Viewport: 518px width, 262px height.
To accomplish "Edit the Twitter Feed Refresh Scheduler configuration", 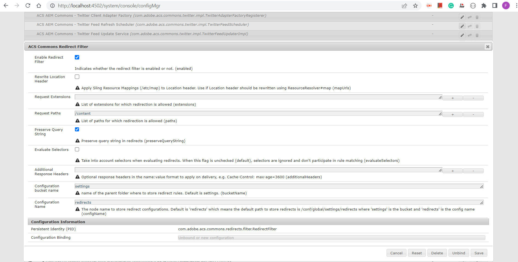I will 462,26.
